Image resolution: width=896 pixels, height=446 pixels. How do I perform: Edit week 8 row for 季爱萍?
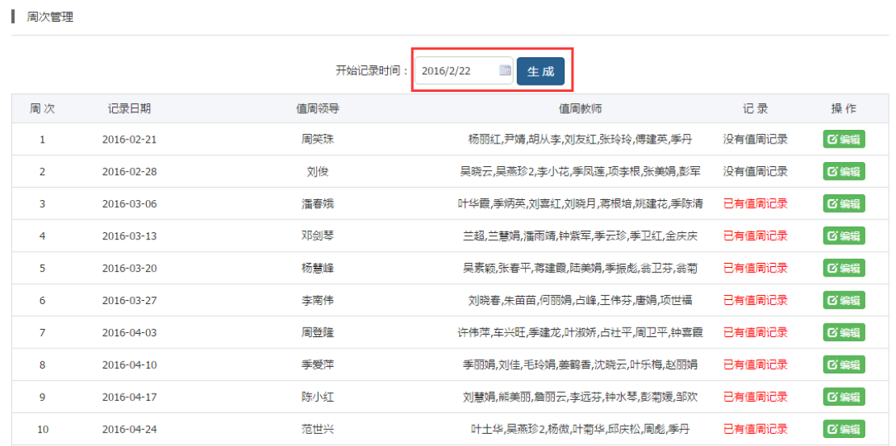click(844, 365)
